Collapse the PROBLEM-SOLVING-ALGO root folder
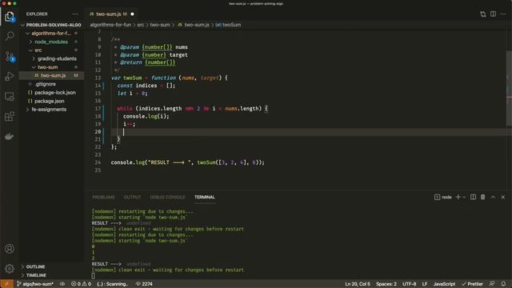This screenshot has height=288, width=512. tap(51, 25)
